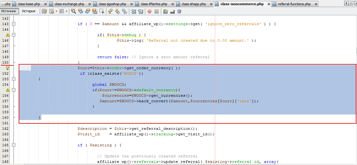Go forward in editor navigation history

[x=61, y=11]
